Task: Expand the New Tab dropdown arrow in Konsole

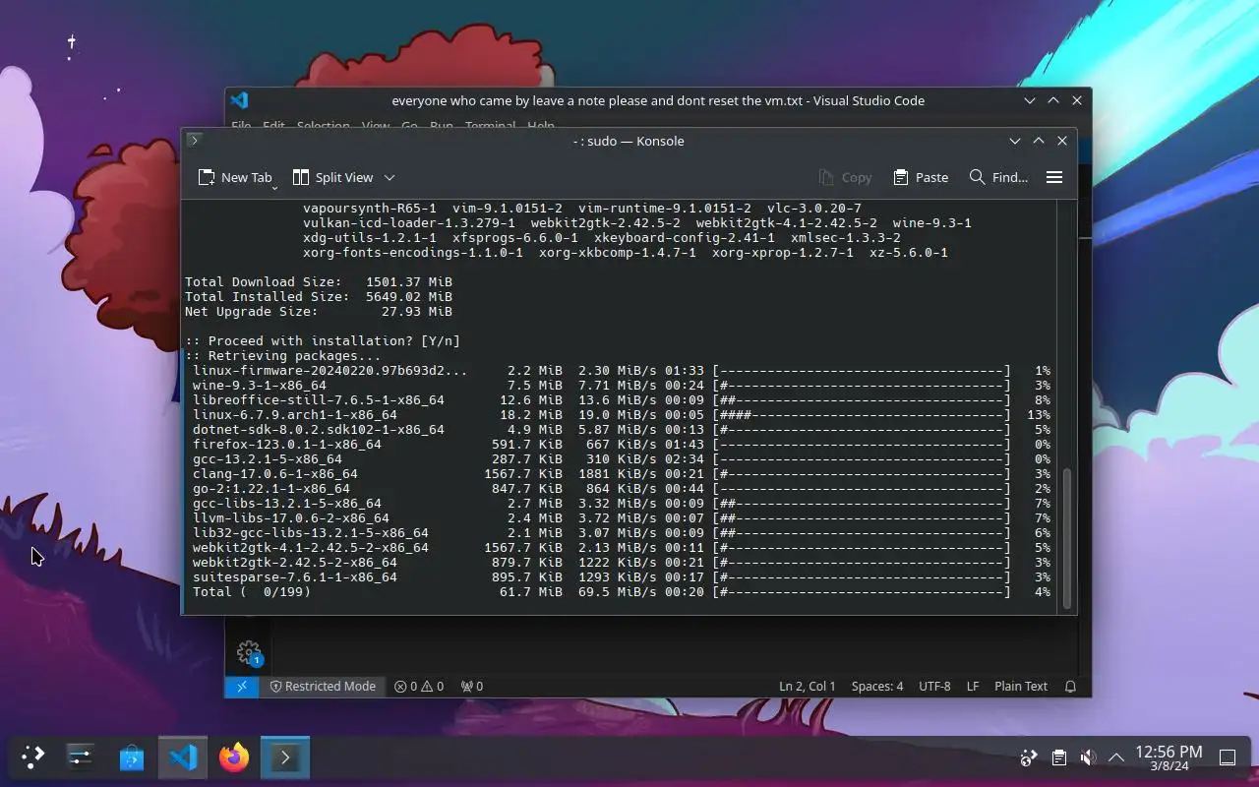Action: click(x=274, y=186)
